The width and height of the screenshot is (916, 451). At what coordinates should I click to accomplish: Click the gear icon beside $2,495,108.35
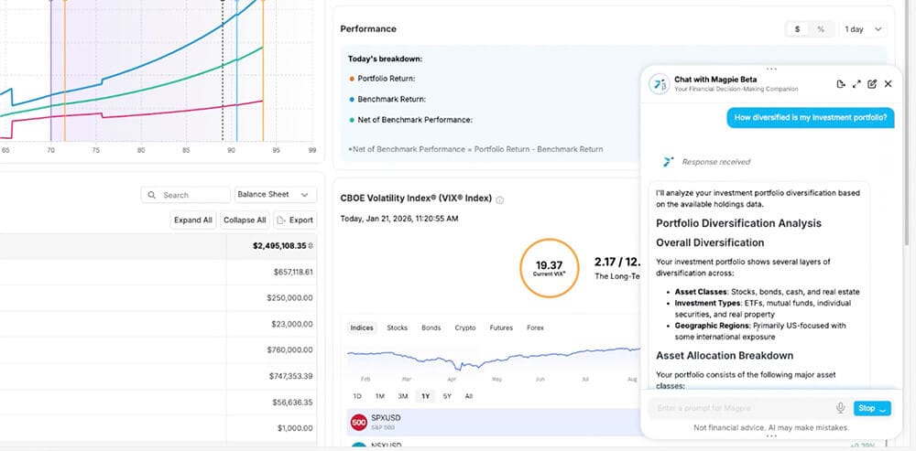pyautogui.click(x=311, y=246)
